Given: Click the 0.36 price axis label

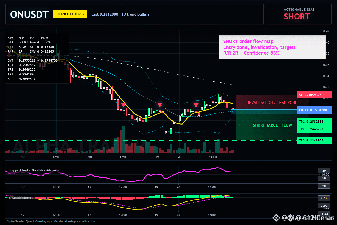Looking at the screenshot, I should [326, 65].
